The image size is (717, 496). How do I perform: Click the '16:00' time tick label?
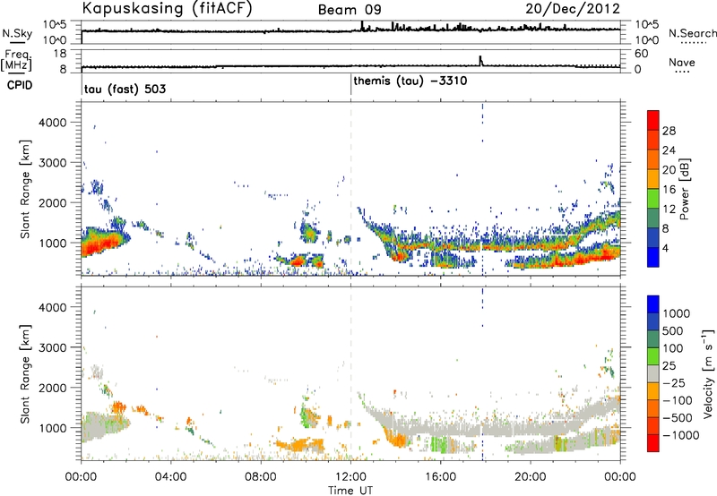441,477
